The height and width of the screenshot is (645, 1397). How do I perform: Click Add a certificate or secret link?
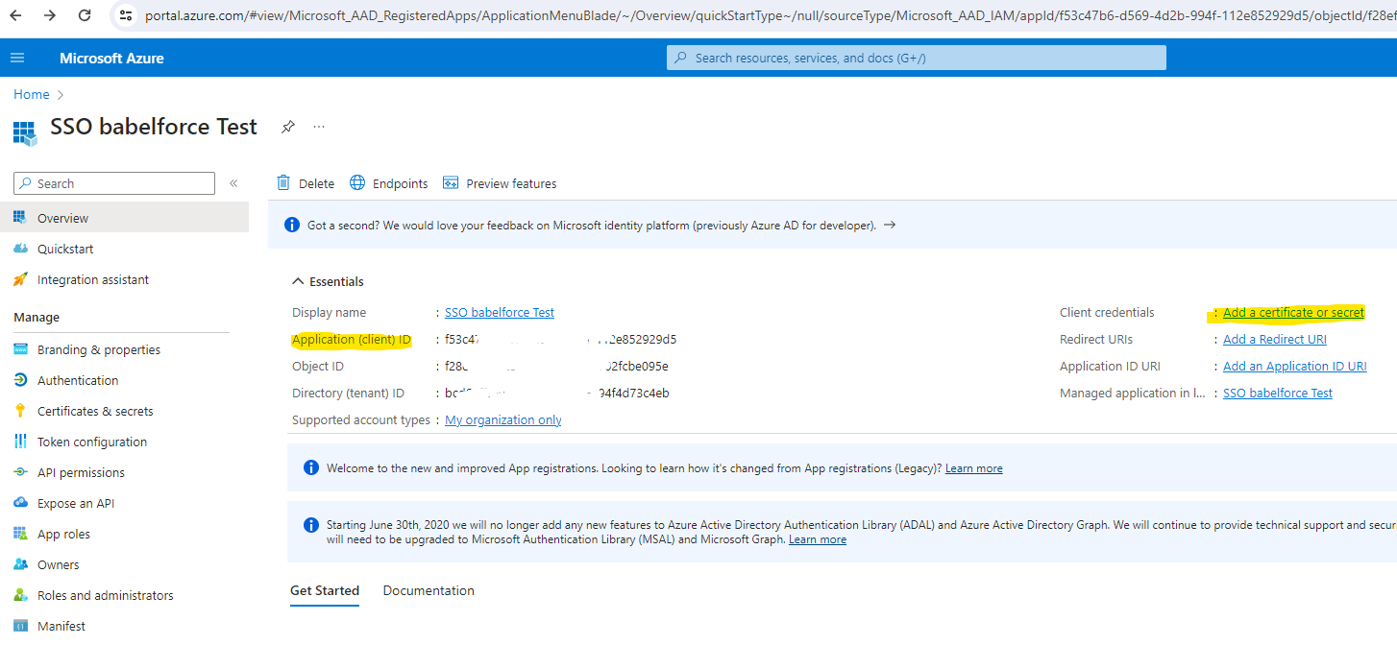click(1293, 312)
